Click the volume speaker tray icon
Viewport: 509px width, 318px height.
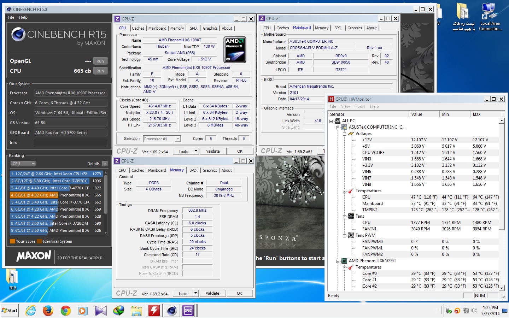pyautogui.click(x=474, y=311)
